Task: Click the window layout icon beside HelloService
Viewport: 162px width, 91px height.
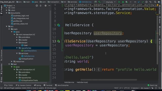Action: point(96,2)
